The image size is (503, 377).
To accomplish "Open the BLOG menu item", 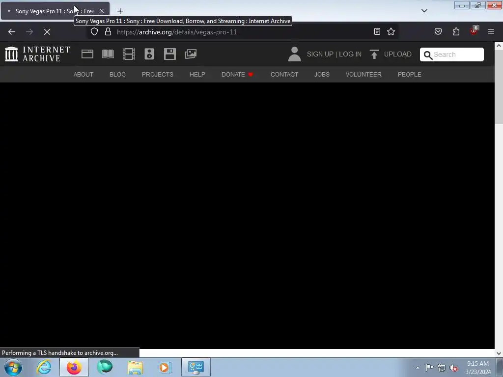I will [117, 75].
